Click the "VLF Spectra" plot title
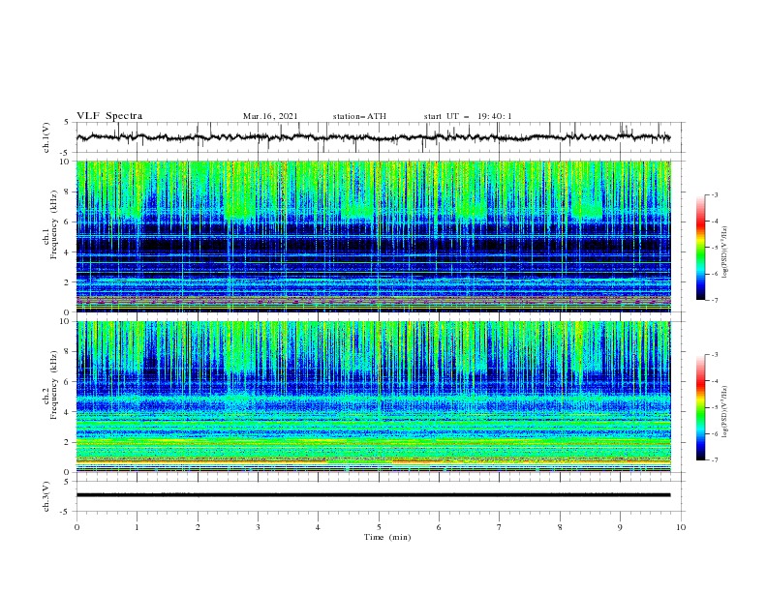Screen dimensions: 767x592 (x=109, y=116)
